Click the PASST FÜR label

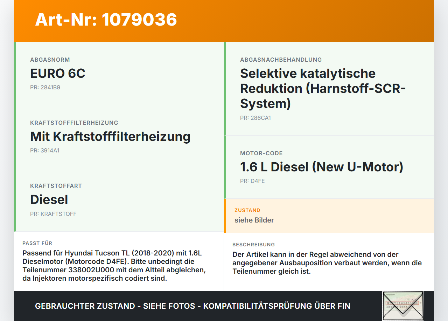[x=37, y=243]
